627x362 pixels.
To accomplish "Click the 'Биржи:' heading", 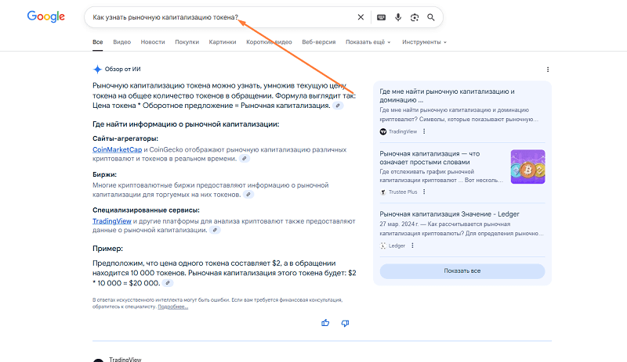I will tap(104, 174).
